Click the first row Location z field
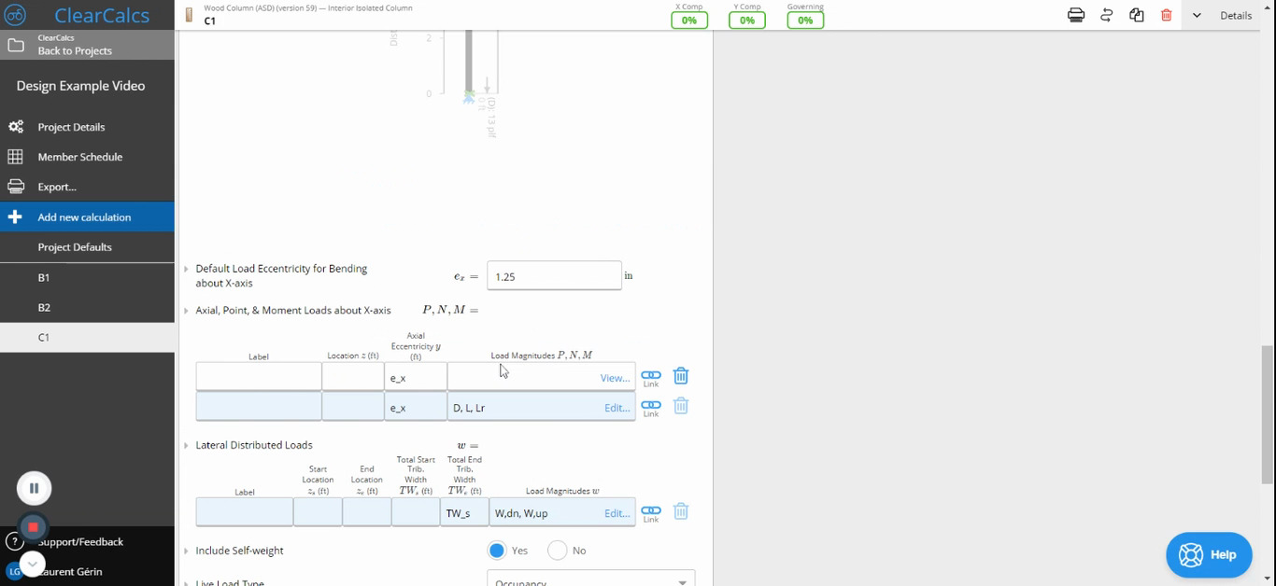This screenshot has height=586, width=1276. click(x=353, y=377)
